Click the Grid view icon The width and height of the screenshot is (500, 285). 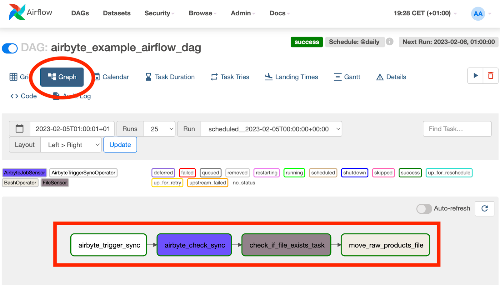click(x=14, y=77)
